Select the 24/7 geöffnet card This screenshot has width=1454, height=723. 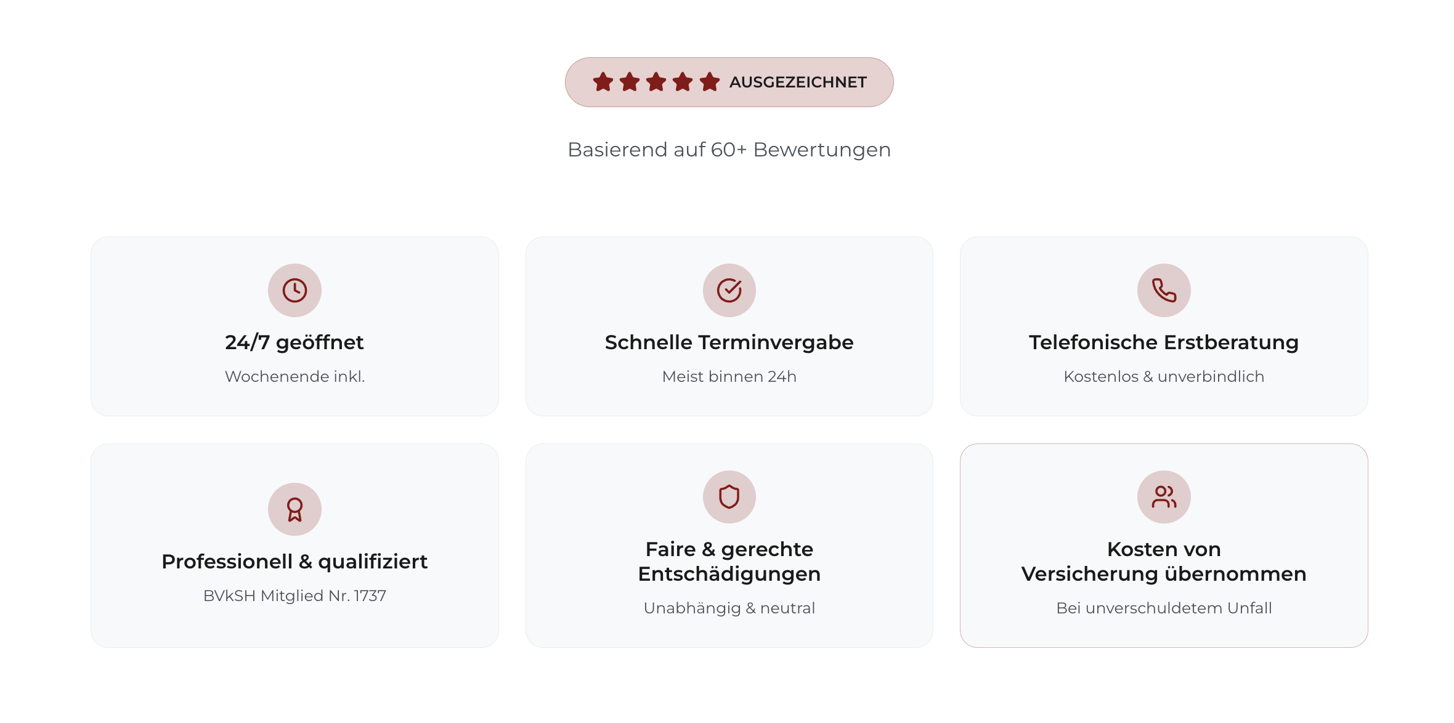pos(294,326)
